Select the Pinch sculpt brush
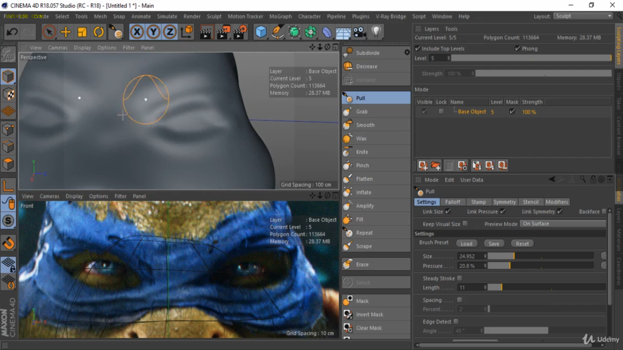The image size is (623, 350). point(376,166)
